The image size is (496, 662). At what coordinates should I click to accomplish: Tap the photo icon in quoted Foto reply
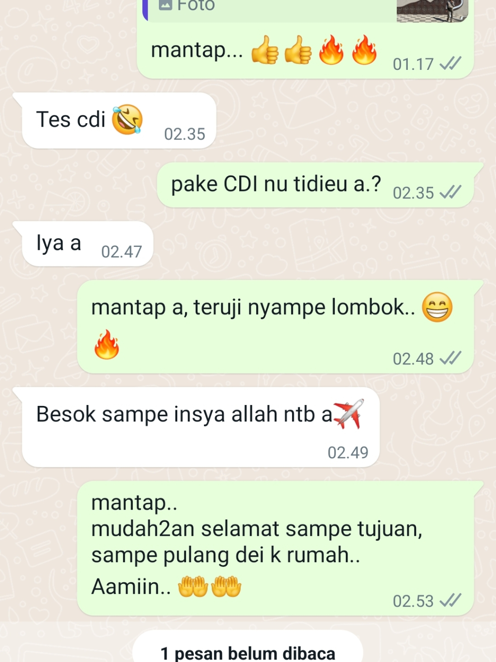tap(166, 5)
